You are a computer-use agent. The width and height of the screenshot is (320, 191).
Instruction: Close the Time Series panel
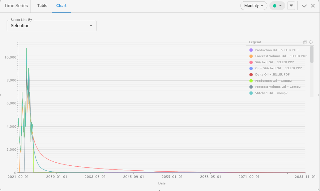[313, 6]
